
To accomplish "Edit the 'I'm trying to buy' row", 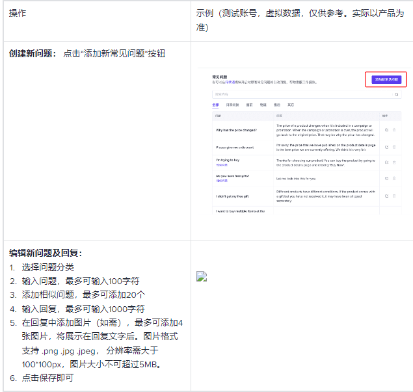I will (x=386, y=163).
